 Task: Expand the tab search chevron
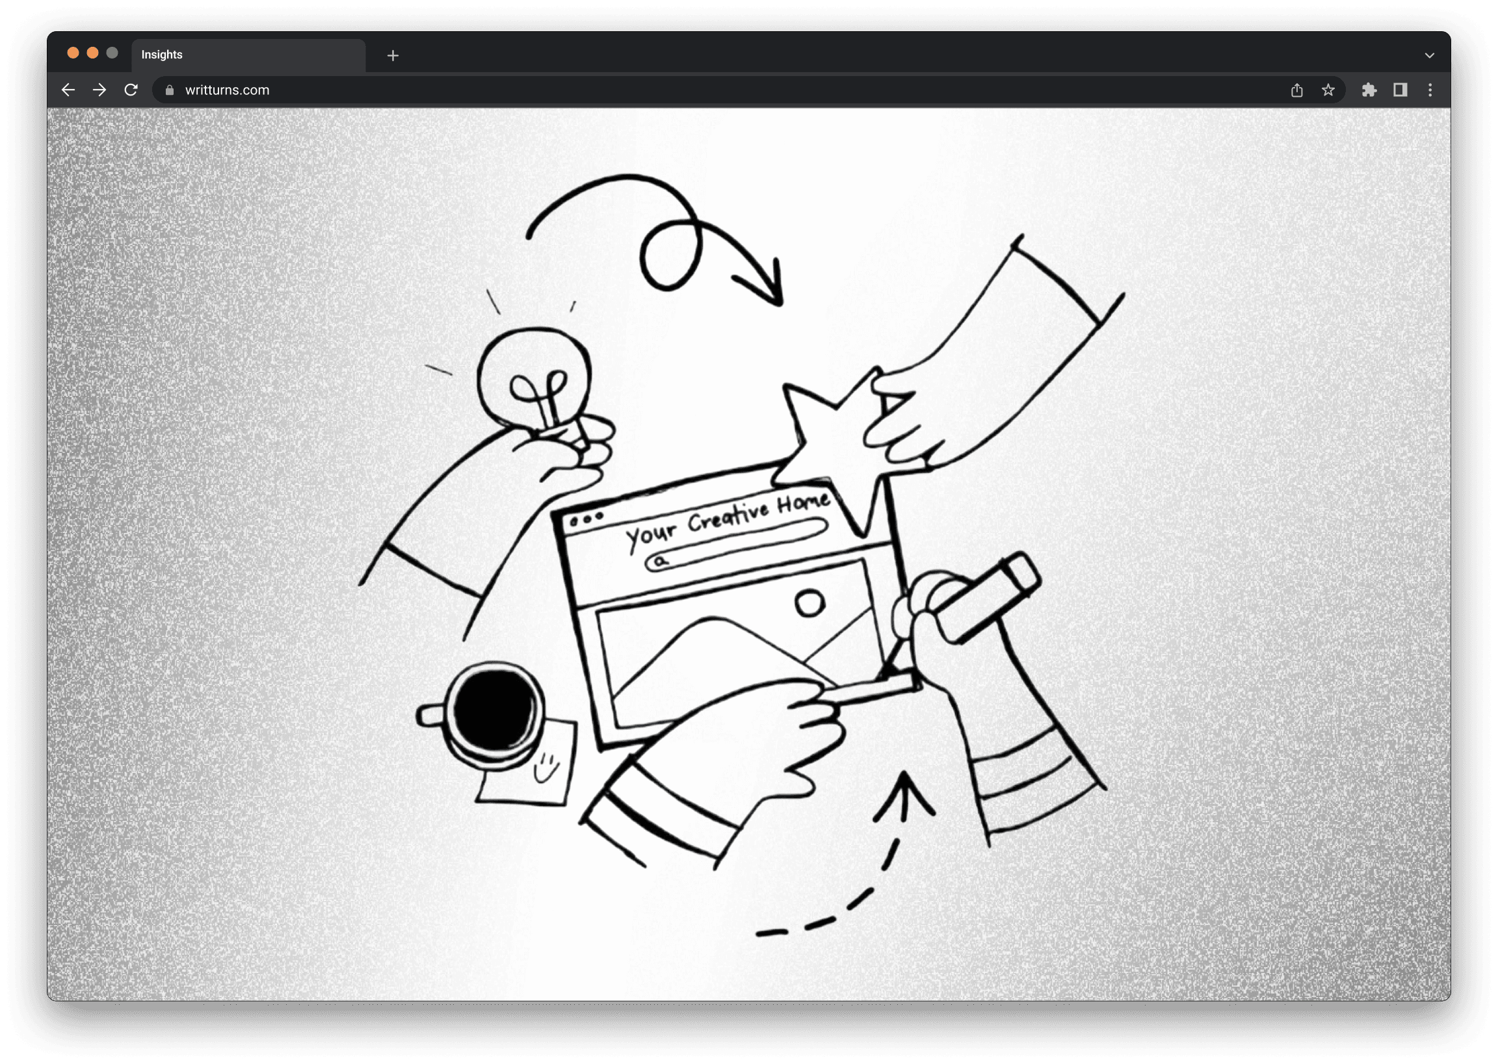pyautogui.click(x=1429, y=56)
